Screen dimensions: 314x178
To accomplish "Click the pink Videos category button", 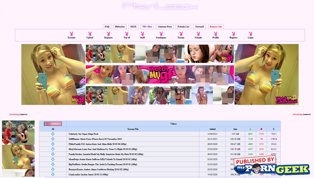I will click(x=53, y=124).
